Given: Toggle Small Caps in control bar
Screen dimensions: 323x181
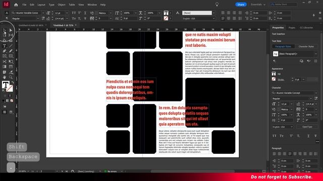Looking at the screenshot, I should (x=74, y=19).
